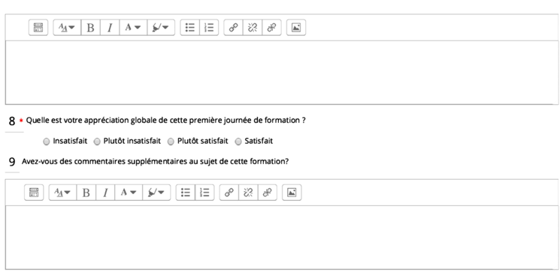Click the unlink icon in upper editor
This screenshot has width=560, height=275.
click(253, 28)
